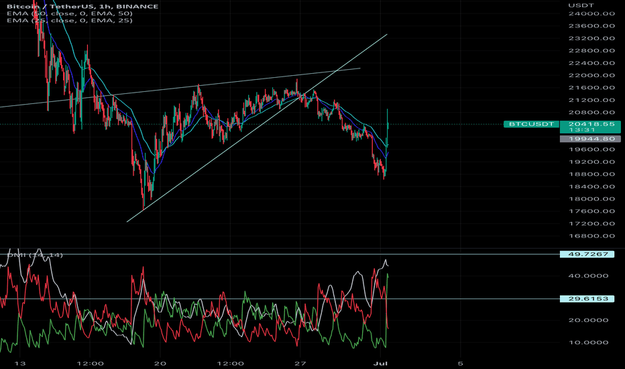Viewport: 625px width, 369px height.
Task: Click the 22400.00 price axis label
Action: tap(591, 63)
